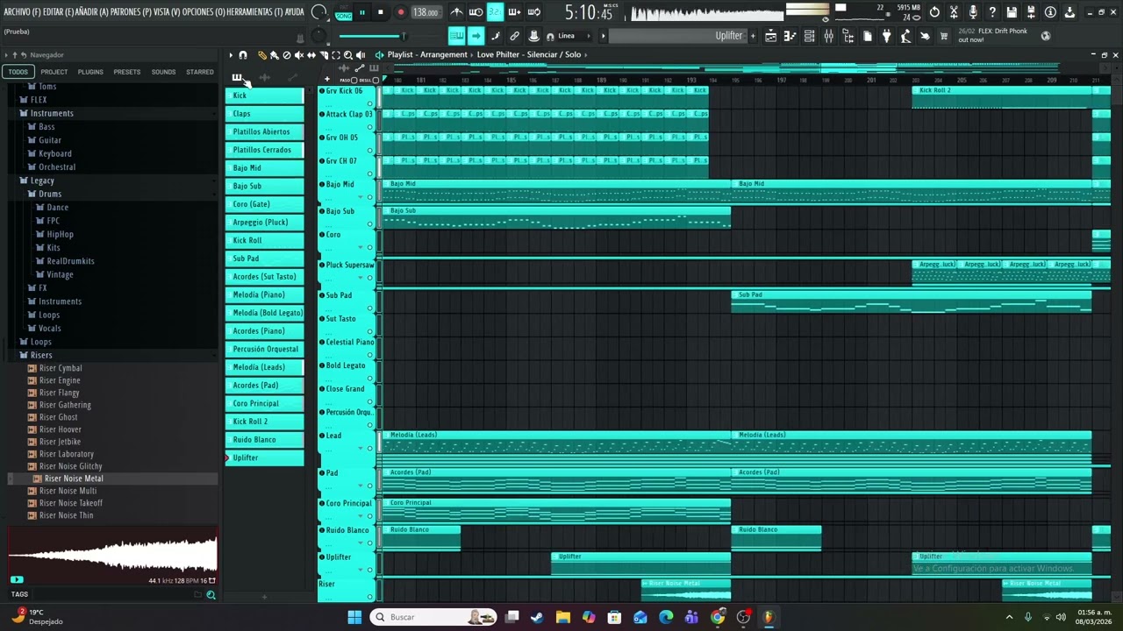The image size is (1123, 631).
Task: Select the Mute tool in Playlist toolbar
Action: (299, 55)
